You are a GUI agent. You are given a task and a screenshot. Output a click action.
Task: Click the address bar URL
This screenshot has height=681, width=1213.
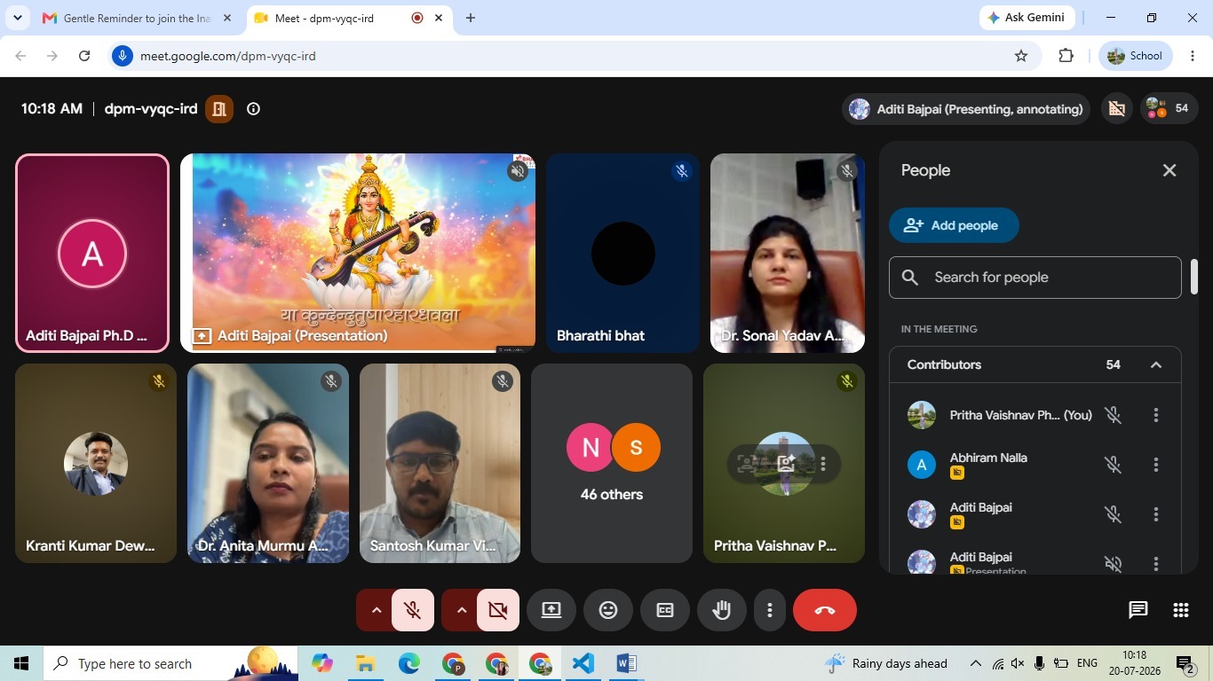pyautogui.click(x=228, y=56)
